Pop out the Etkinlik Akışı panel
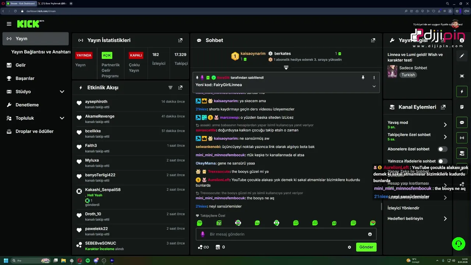The height and width of the screenshot is (265, 471). pyautogui.click(x=180, y=88)
